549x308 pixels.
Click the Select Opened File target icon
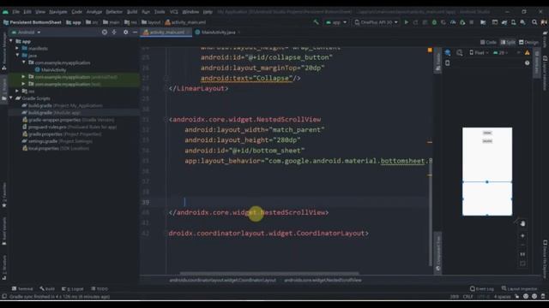click(105, 33)
